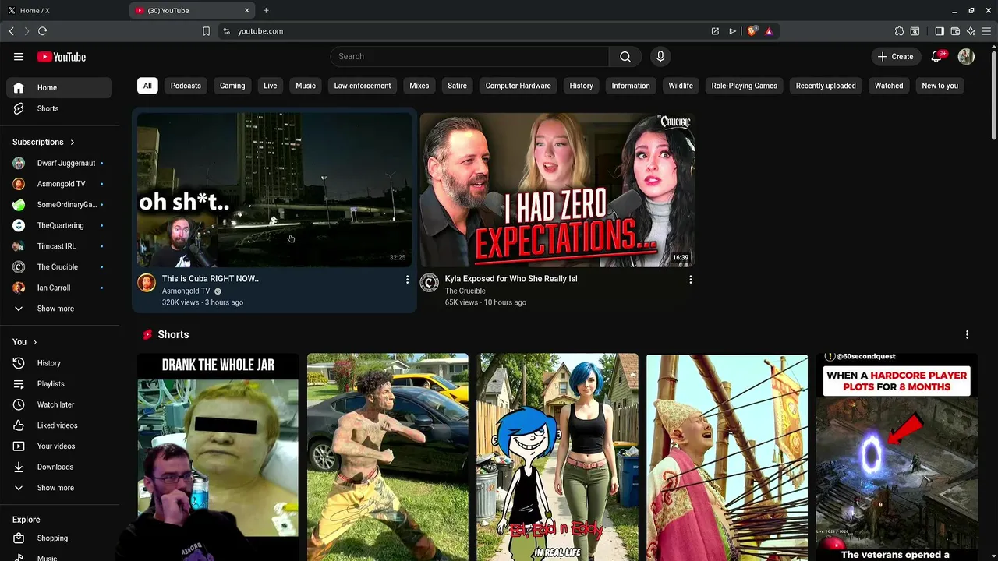
Task: Select the Podcasts filter chip
Action: (186, 86)
